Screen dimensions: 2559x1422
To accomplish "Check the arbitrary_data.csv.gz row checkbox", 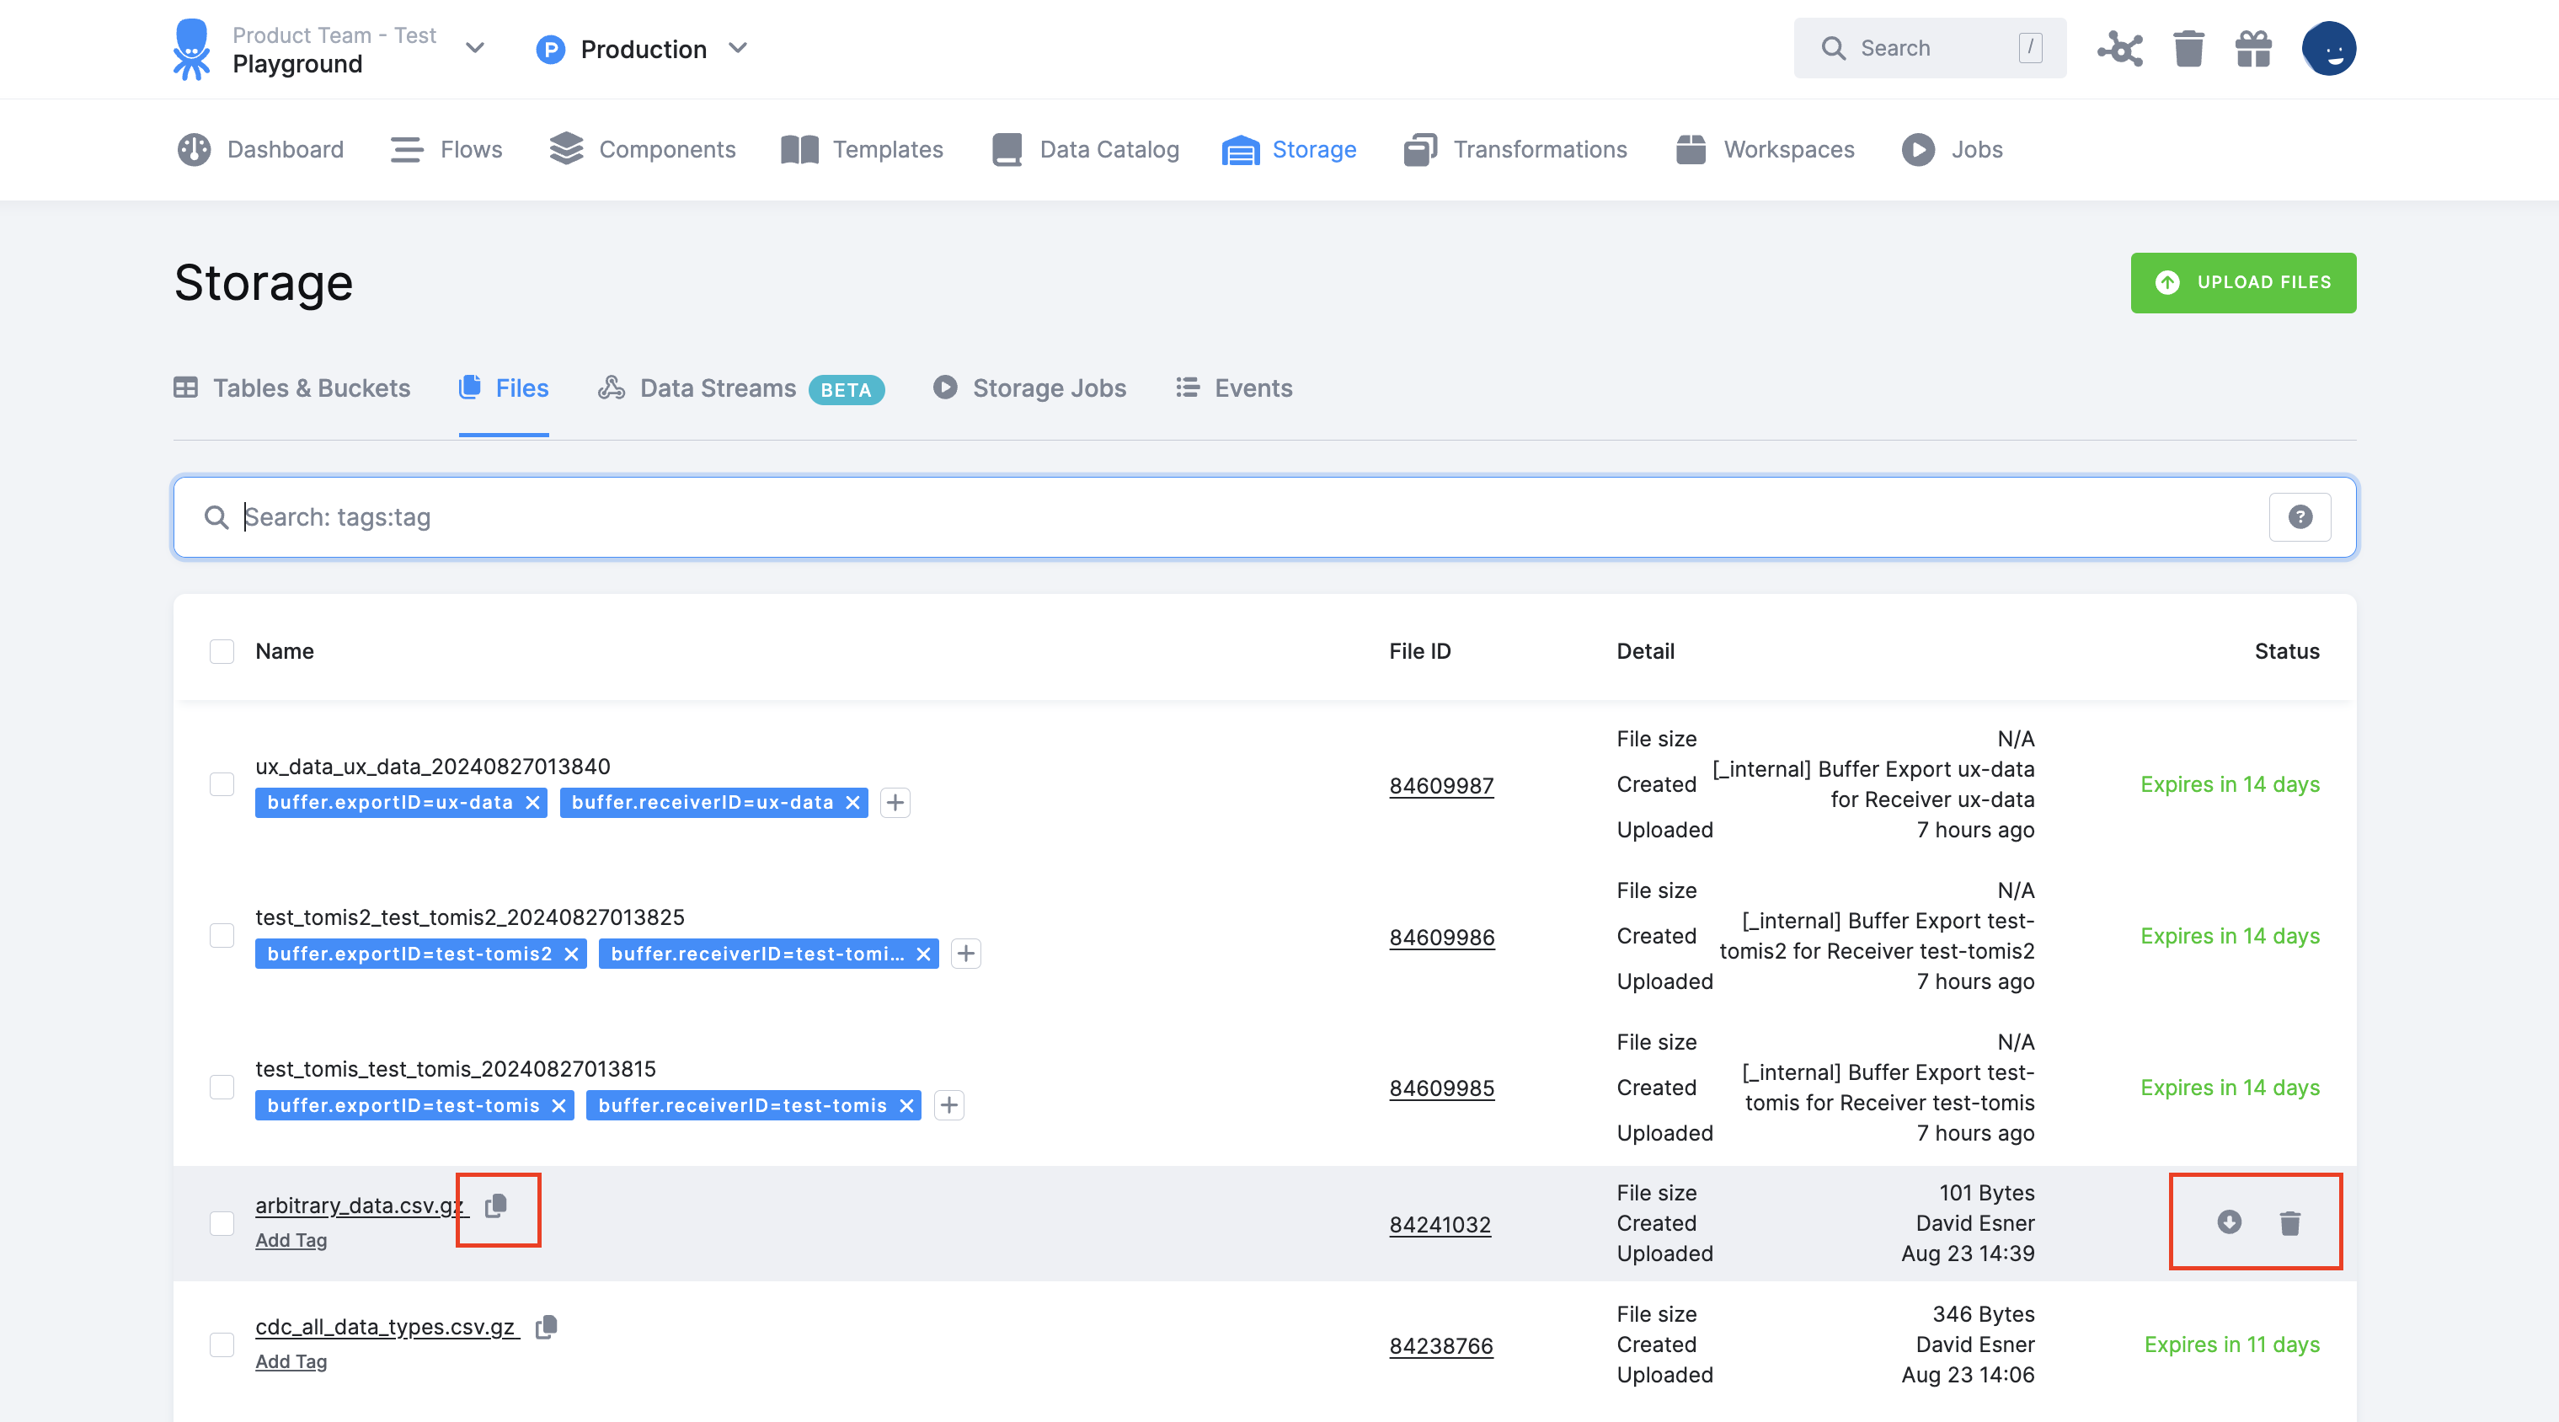I will pyautogui.click(x=222, y=1222).
